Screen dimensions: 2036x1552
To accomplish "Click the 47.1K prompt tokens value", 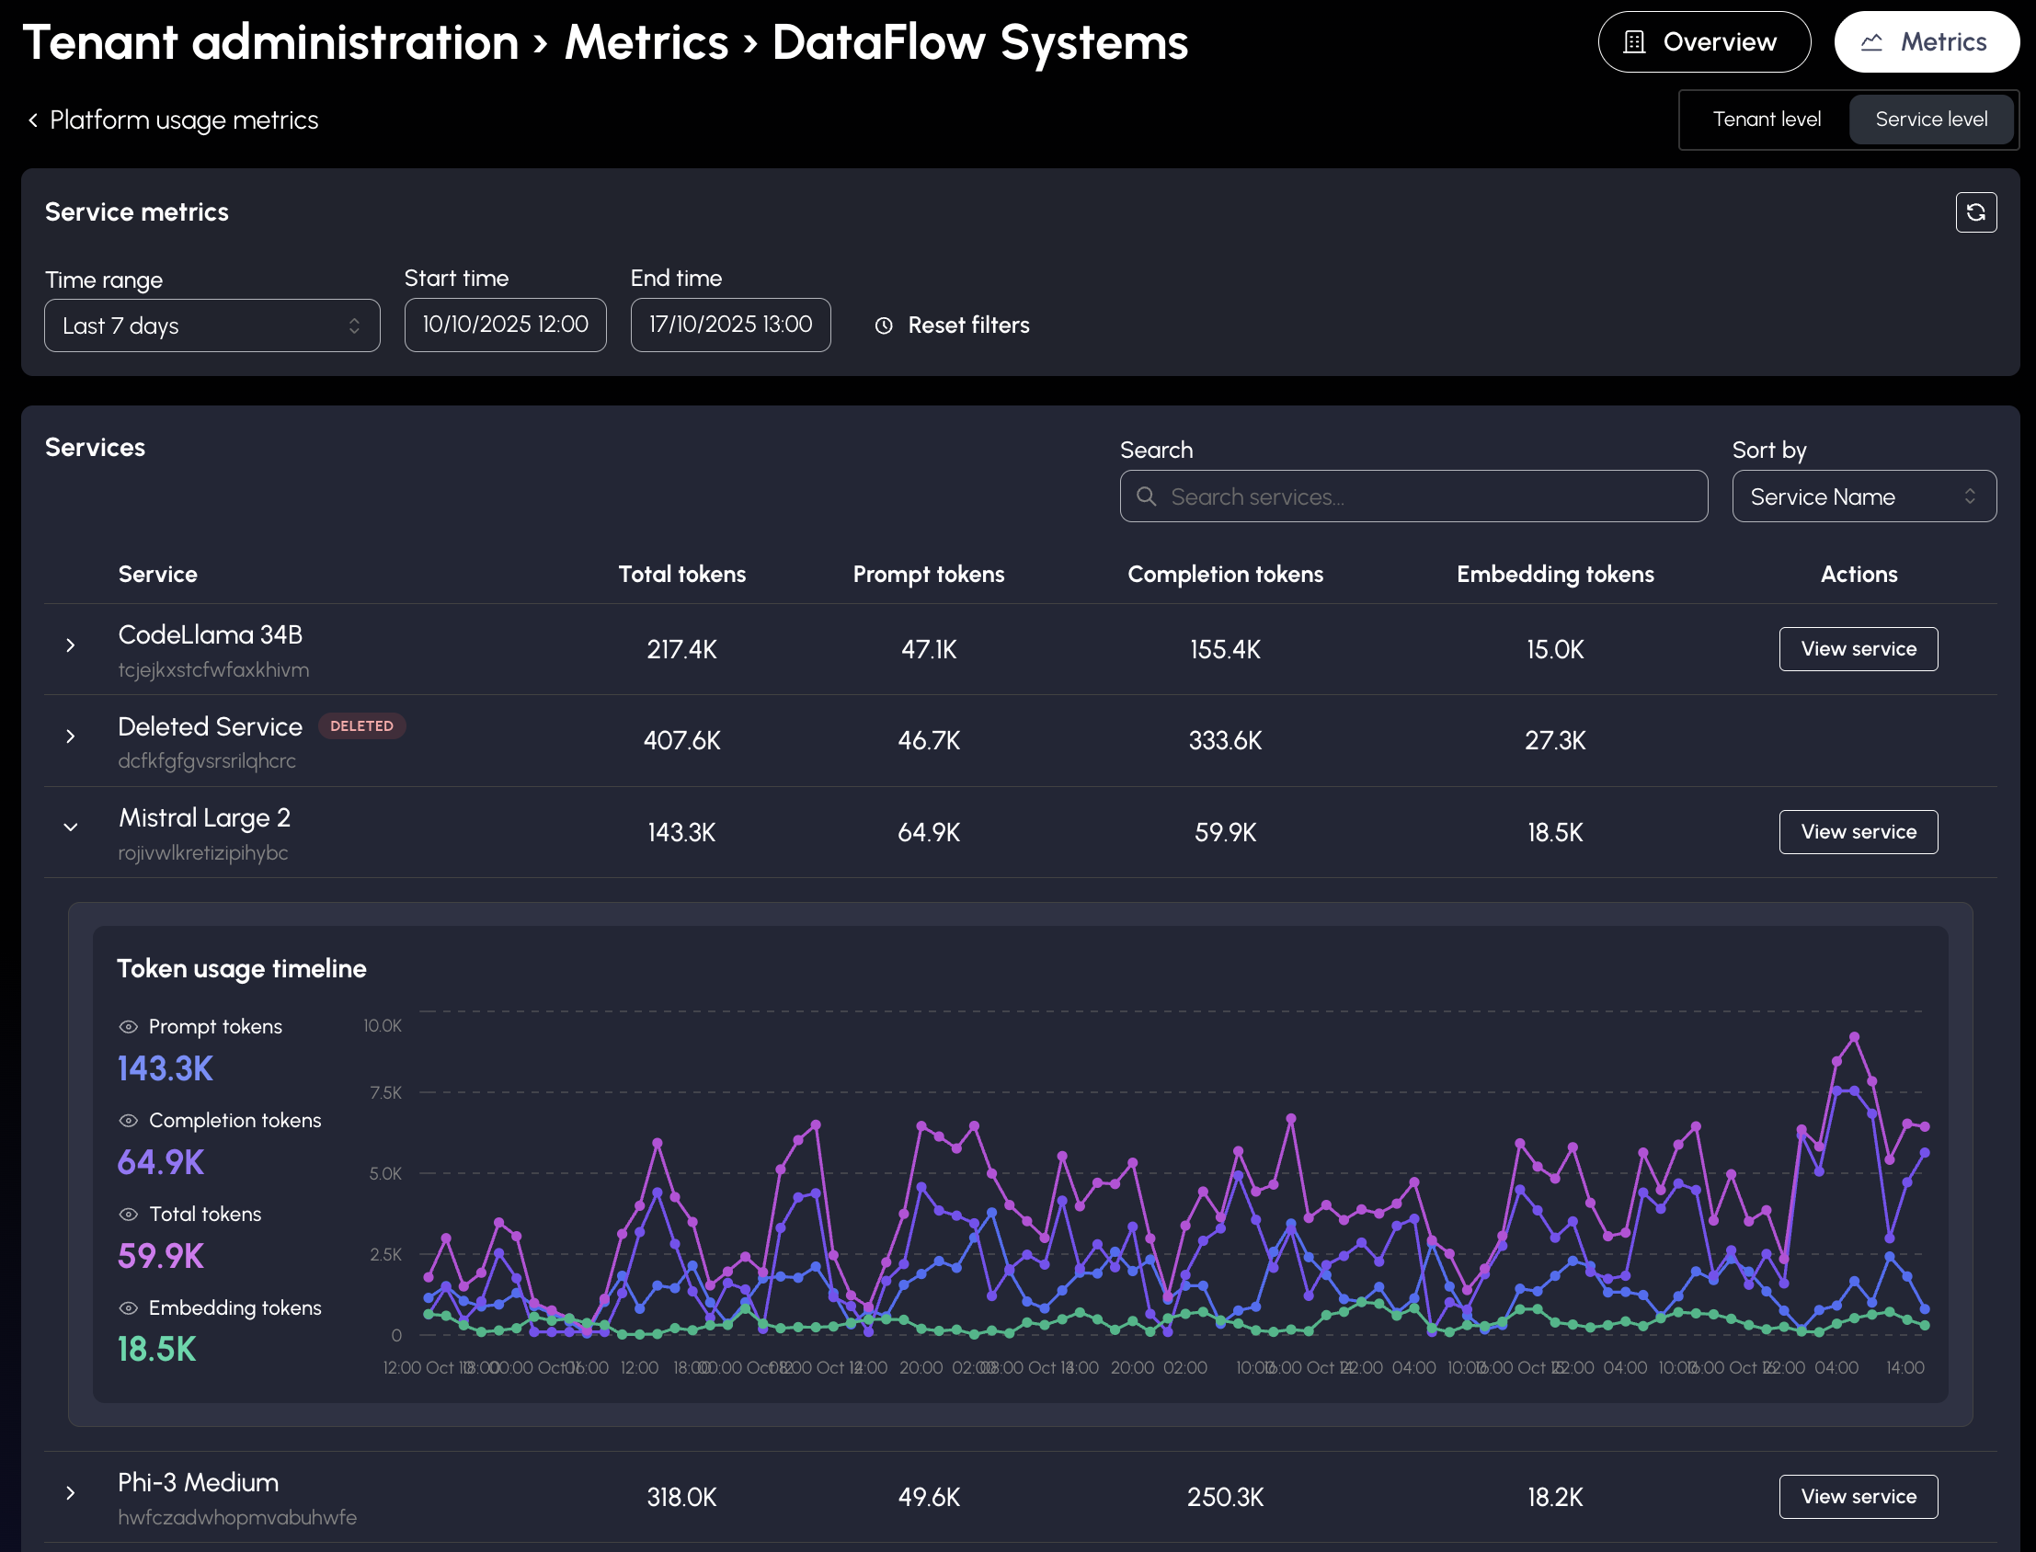I will click(929, 649).
